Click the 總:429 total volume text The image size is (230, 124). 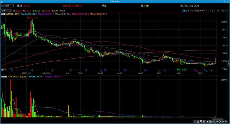tap(145, 6)
